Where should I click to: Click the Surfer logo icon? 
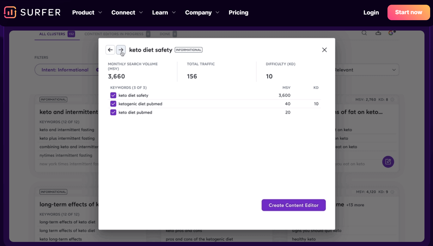pyautogui.click(x=10, y=12)
